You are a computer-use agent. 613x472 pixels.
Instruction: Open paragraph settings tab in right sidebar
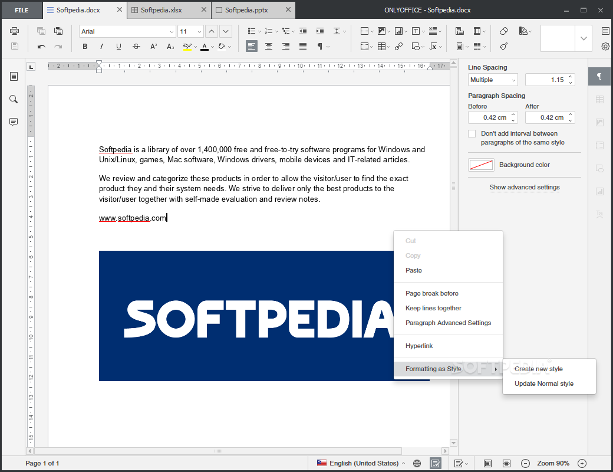coord(599,76)
